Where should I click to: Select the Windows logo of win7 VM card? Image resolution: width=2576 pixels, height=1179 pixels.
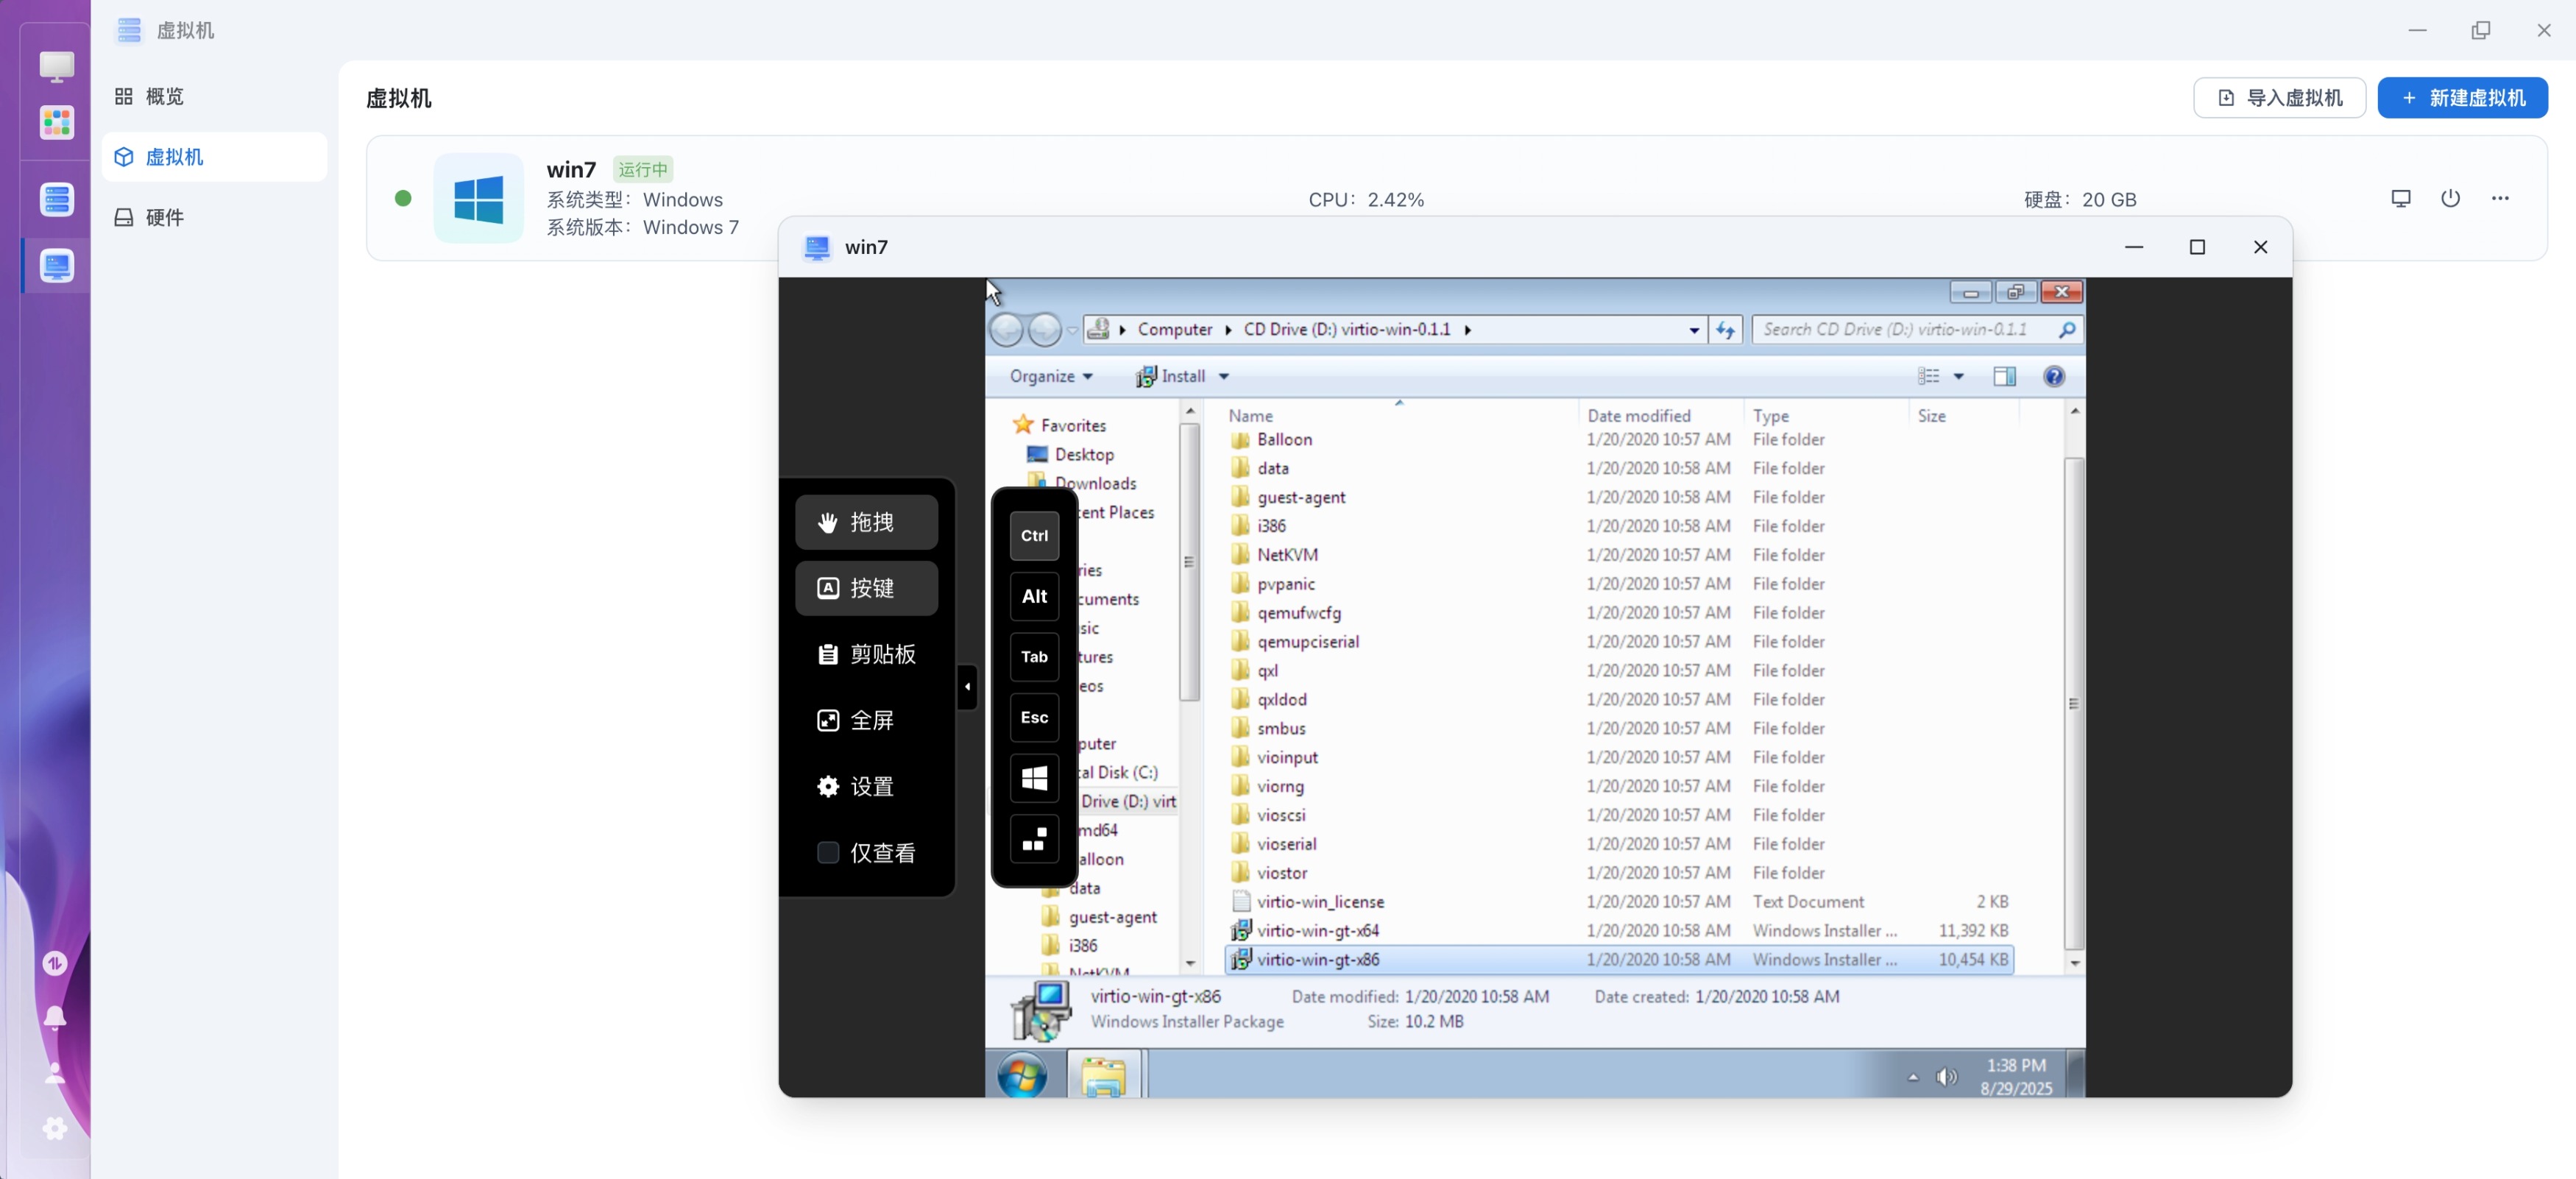coord(478,198)
